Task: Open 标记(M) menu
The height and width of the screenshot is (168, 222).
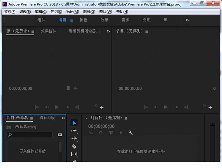Action: point(72,12)
